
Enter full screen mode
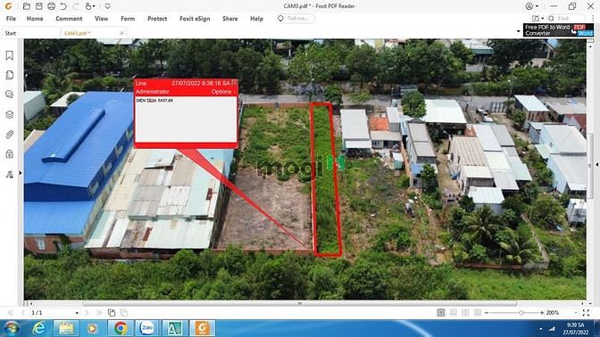pos(586,313)
